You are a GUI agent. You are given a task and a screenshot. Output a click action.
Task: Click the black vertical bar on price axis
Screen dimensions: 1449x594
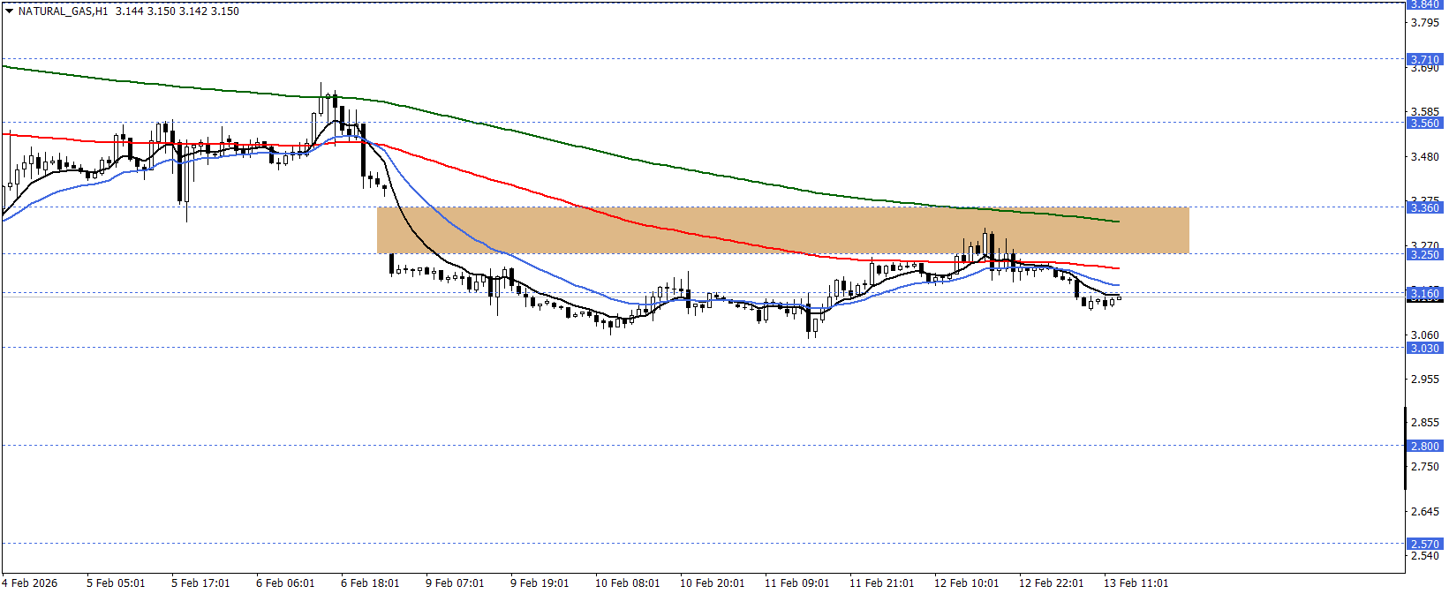(x=1405, y=448)
